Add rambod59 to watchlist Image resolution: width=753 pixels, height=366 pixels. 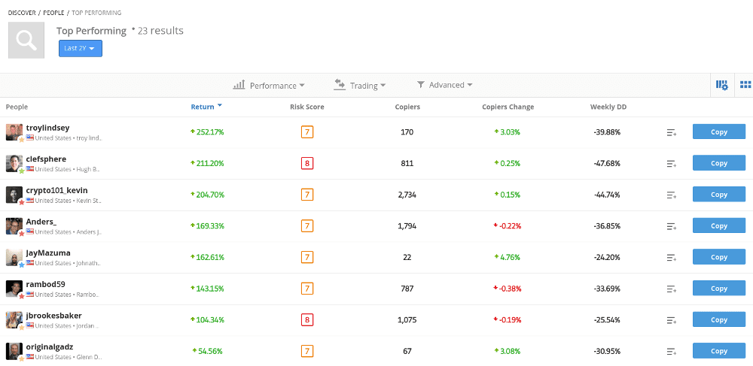coord(672,289)
